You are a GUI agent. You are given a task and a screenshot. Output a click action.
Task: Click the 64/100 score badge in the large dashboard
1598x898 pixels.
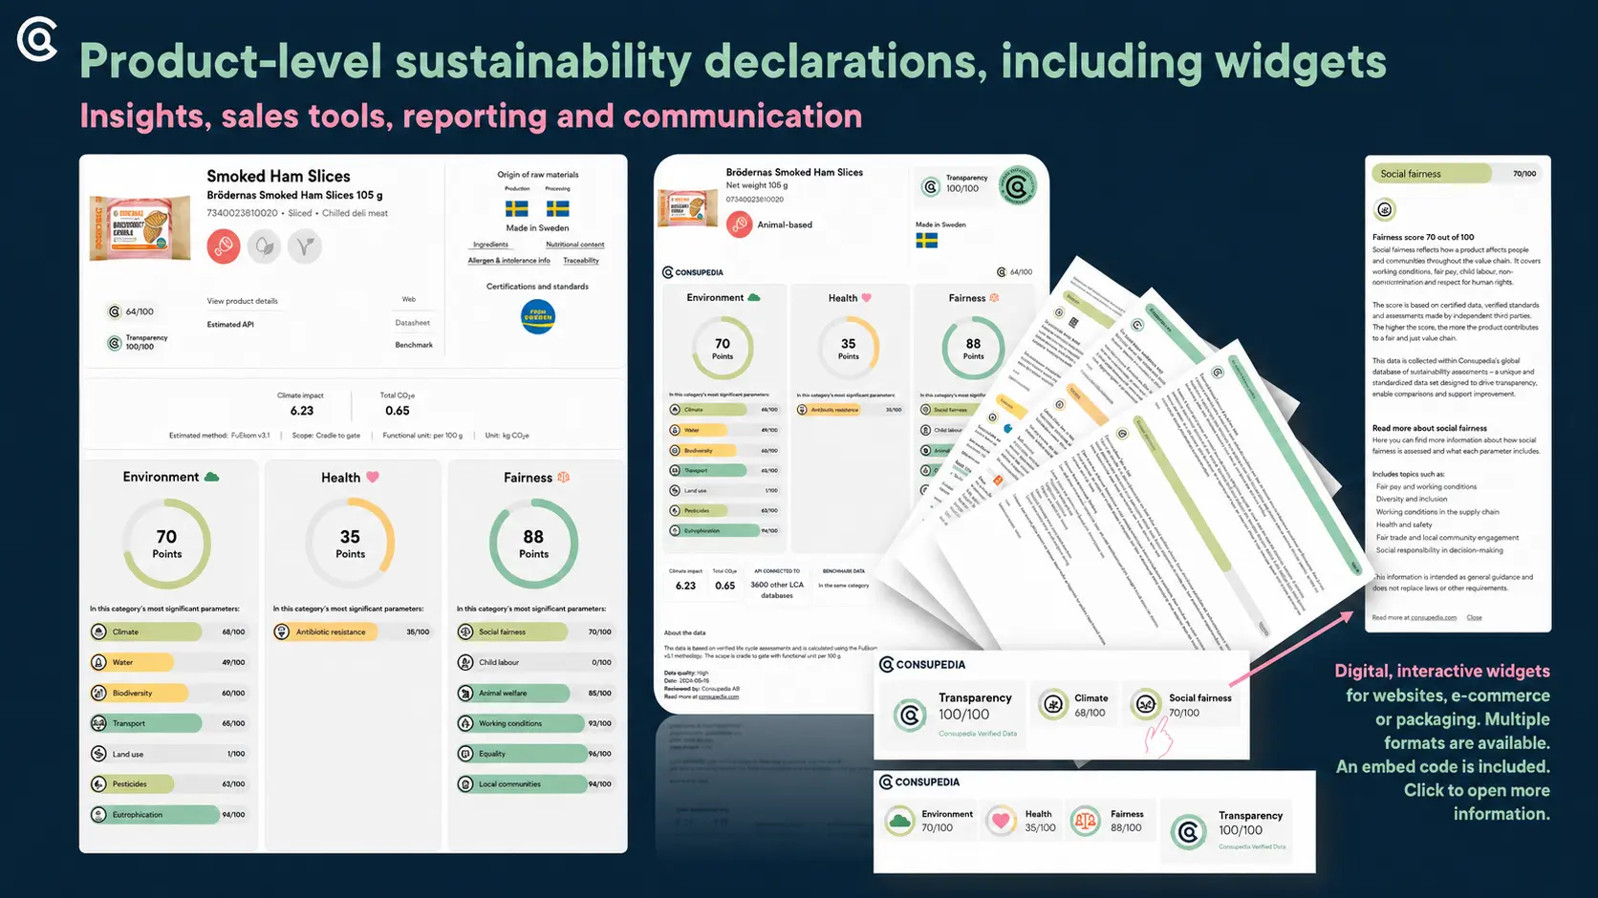point(130,311)
